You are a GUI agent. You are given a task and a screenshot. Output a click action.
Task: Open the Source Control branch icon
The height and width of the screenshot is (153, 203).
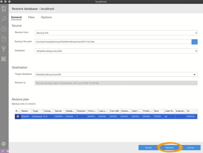(x=4, y=49)
